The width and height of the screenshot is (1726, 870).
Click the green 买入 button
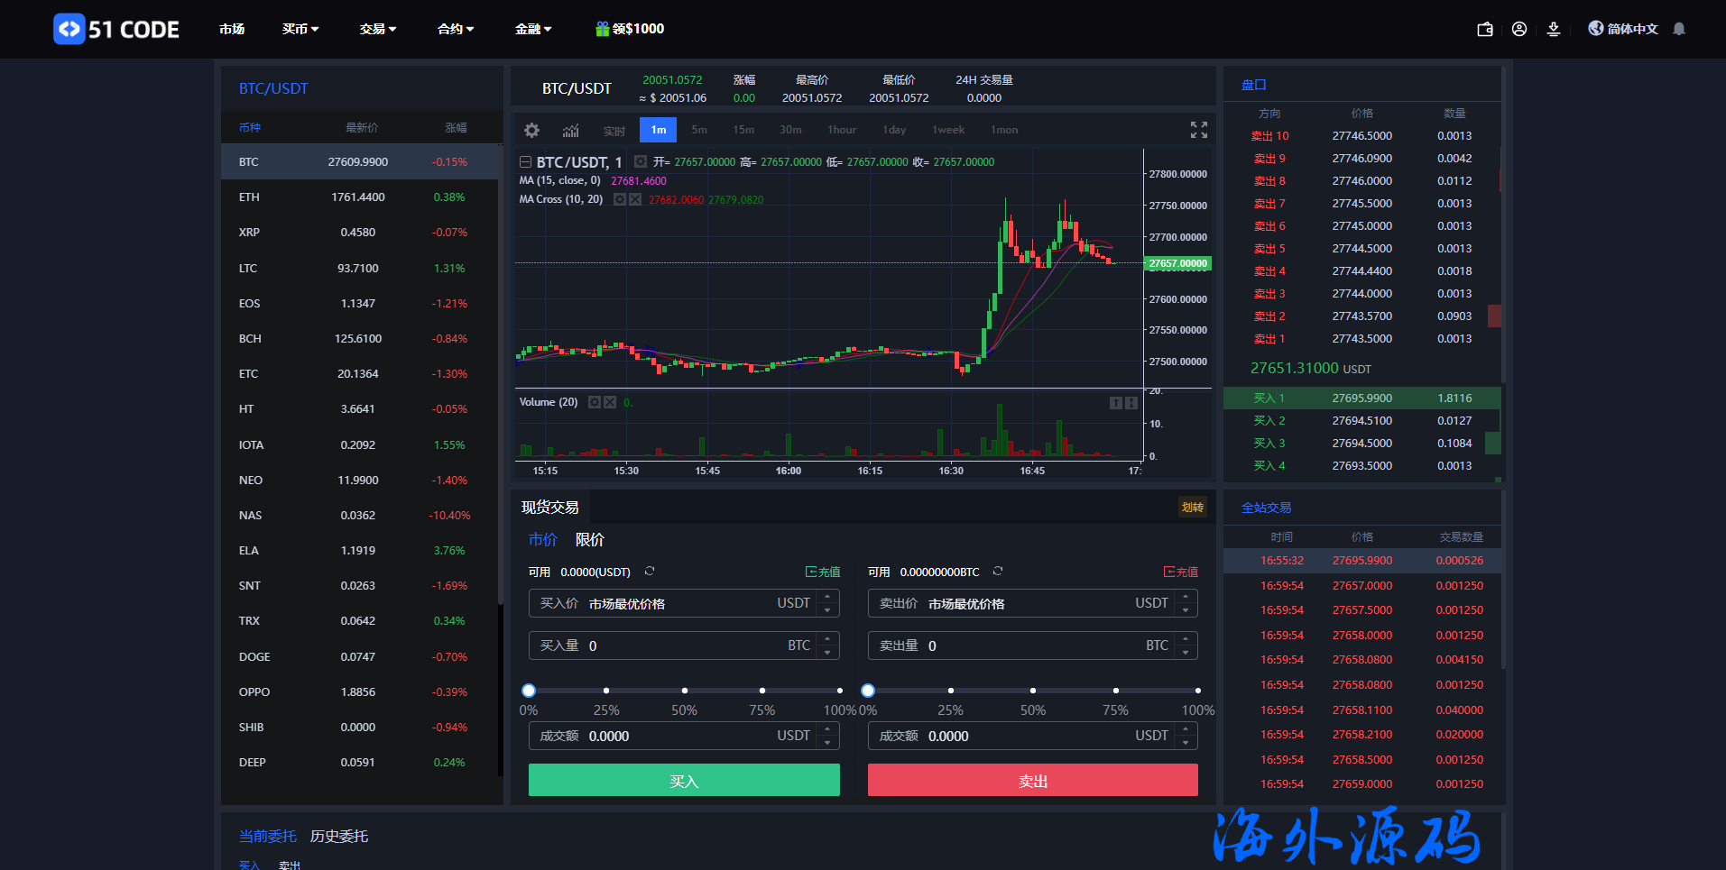click(683, 781)
